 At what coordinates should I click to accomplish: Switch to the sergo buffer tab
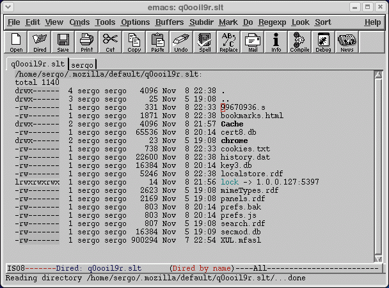(82, 64)
